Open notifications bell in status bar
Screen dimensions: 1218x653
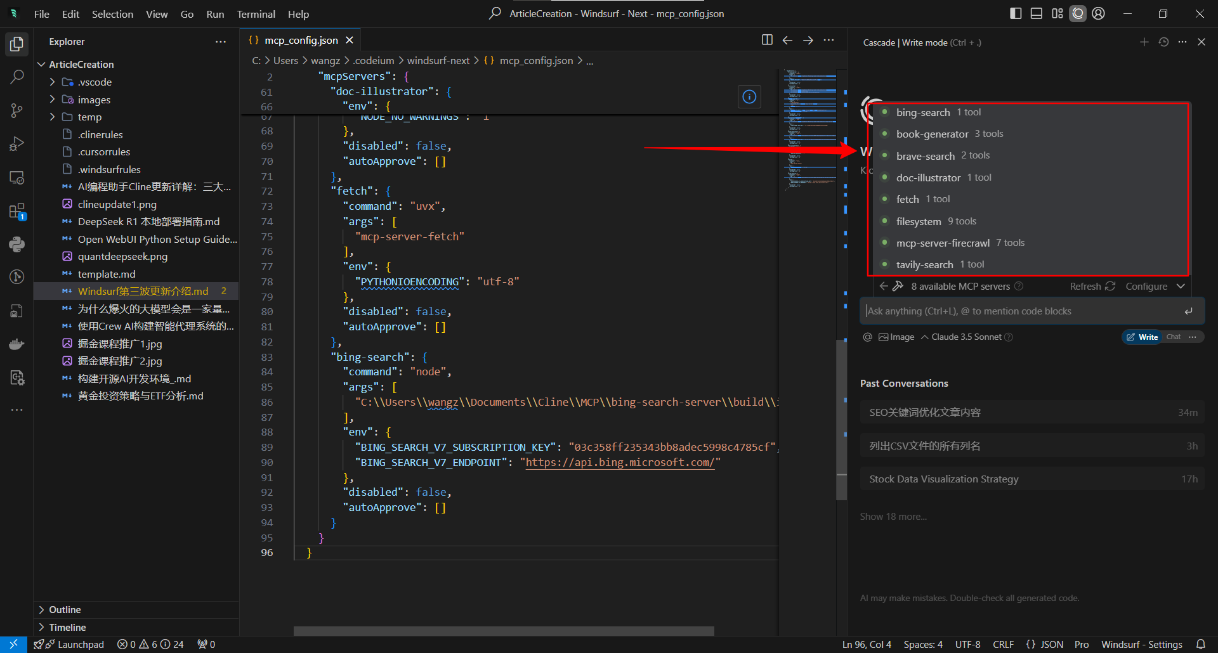(1200, 644)
